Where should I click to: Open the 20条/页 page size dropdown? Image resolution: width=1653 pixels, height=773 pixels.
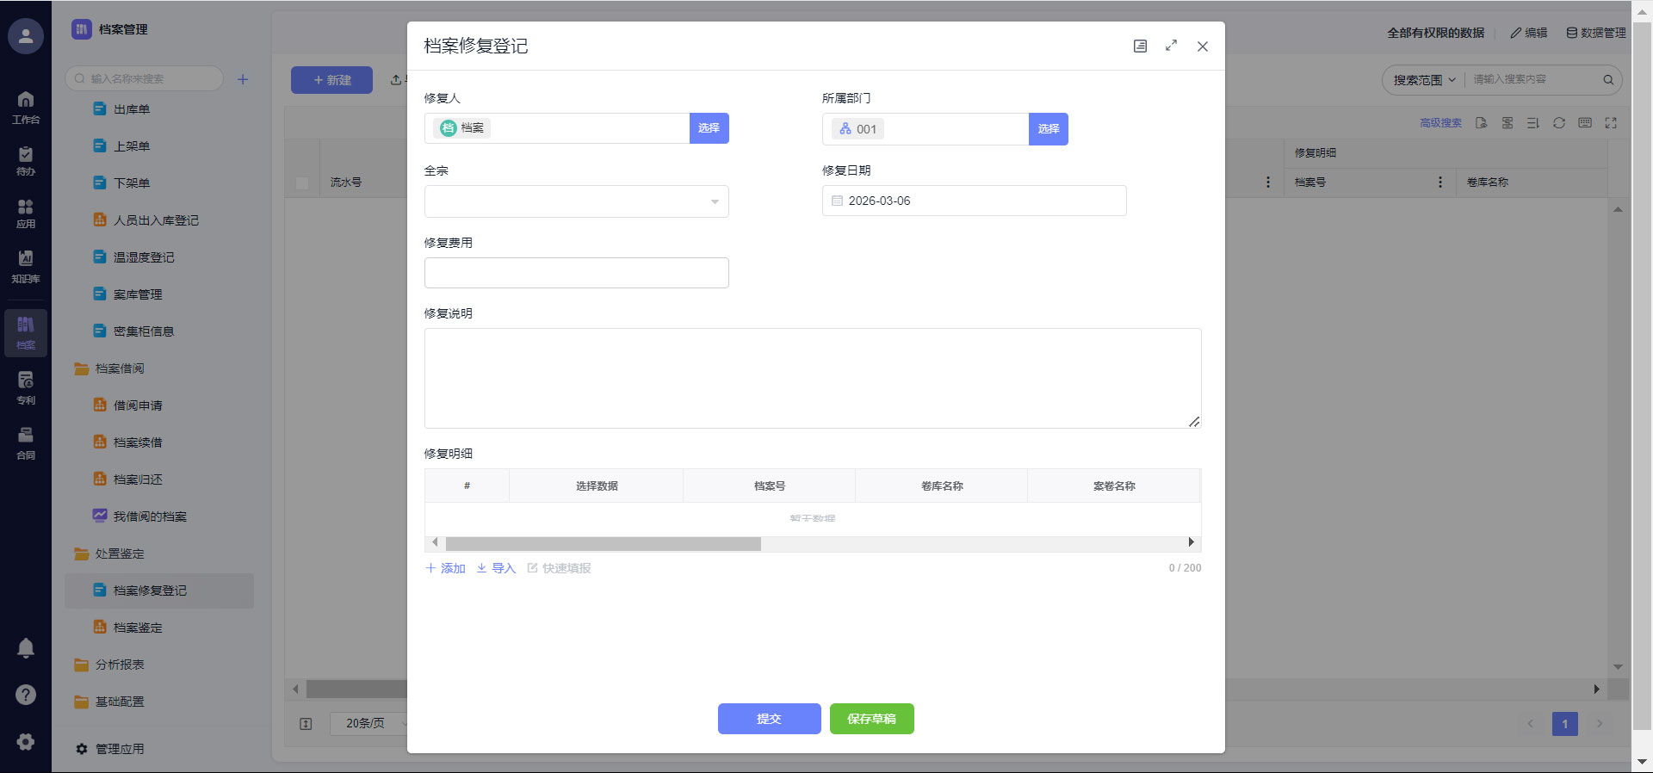point(370,723)
